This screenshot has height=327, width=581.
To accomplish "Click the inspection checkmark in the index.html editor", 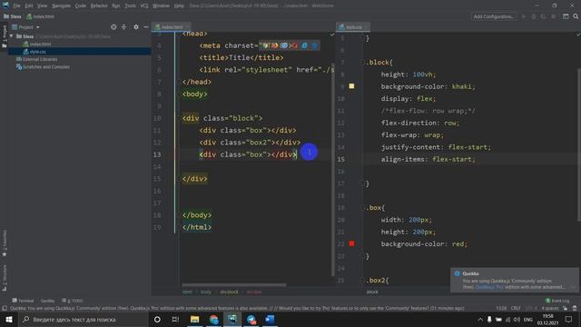I will pyautogui.click(x=332, y=35).
